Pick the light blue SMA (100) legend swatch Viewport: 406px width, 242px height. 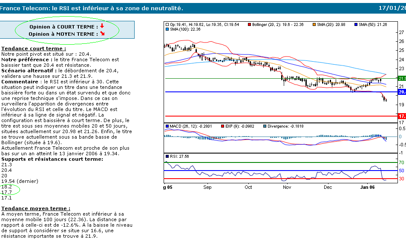click(x=167, y=29)
